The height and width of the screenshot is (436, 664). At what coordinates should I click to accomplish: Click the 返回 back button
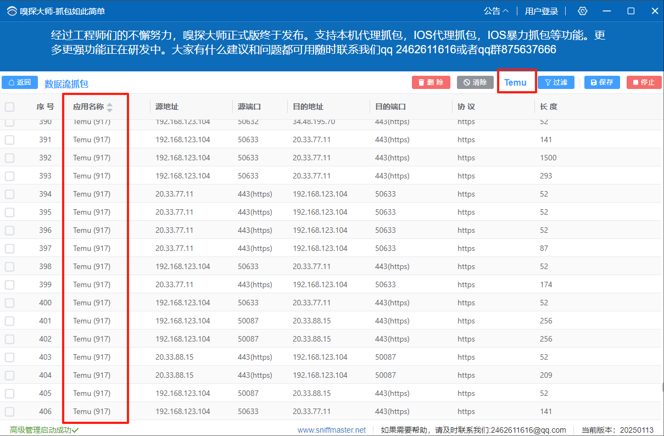20,82
